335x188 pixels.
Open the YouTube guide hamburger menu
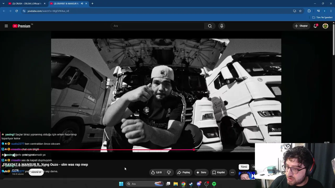pyautogui.click(x=6, y=26)
